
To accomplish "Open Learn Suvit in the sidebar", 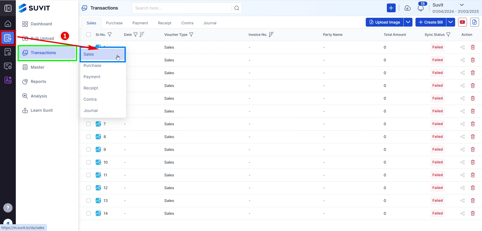I will (x=47, y=110).
